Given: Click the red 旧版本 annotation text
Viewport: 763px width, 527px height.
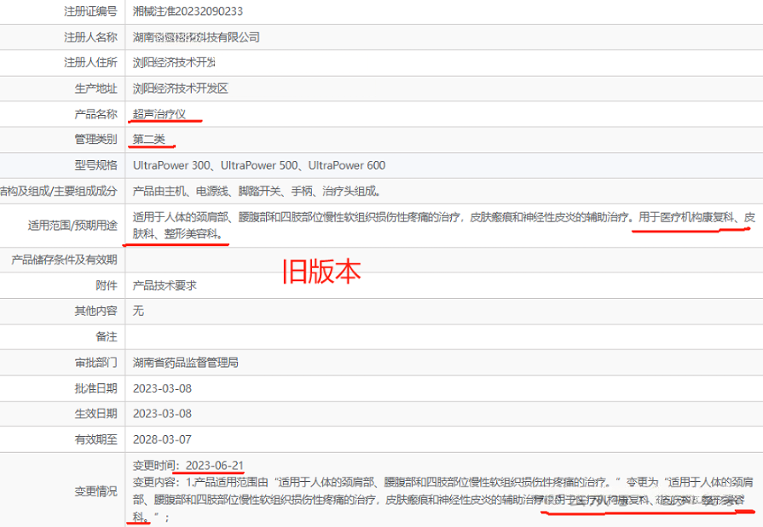Looking at the screenshot, I should [321, 271].
